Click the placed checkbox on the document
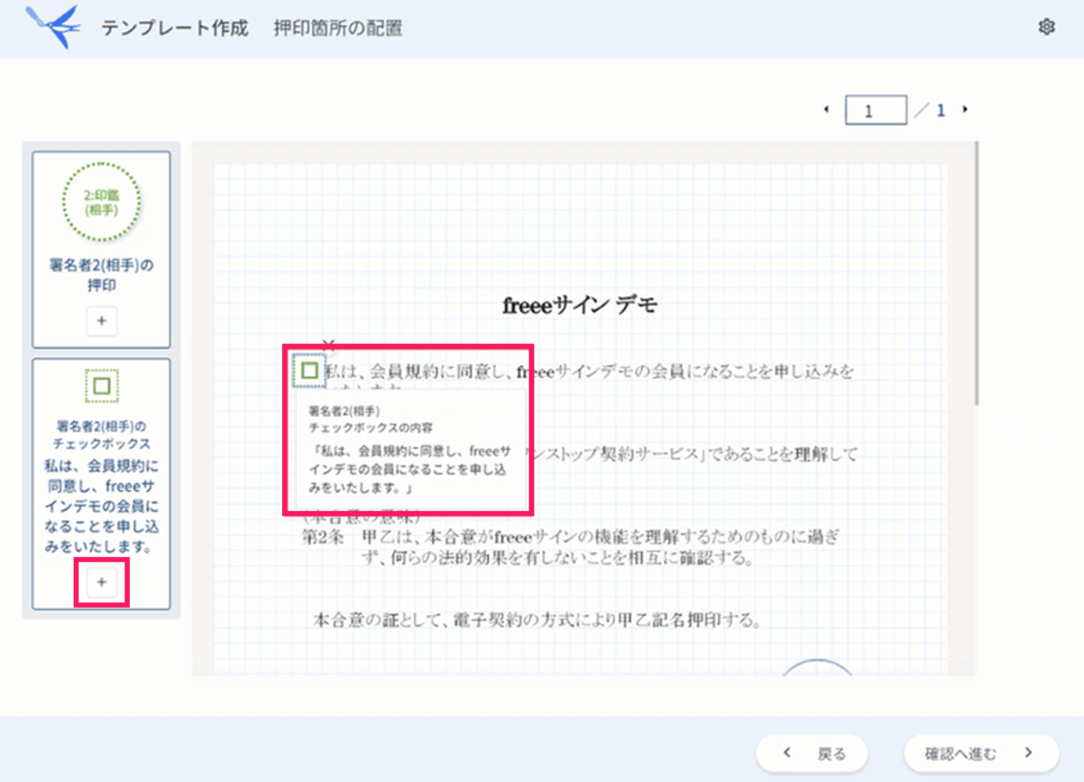The height and width of the screenshot is (782, 1084). click(x=310, y=371)
